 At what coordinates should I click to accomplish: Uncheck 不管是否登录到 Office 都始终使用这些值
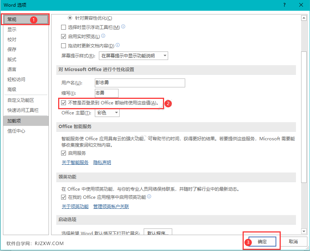coord(63,103)
